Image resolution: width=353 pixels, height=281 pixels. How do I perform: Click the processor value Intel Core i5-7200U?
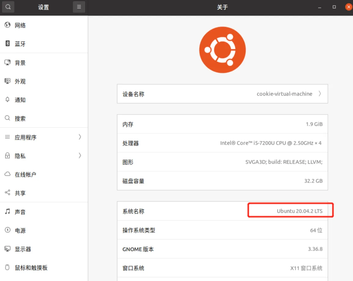click(271, 143)
